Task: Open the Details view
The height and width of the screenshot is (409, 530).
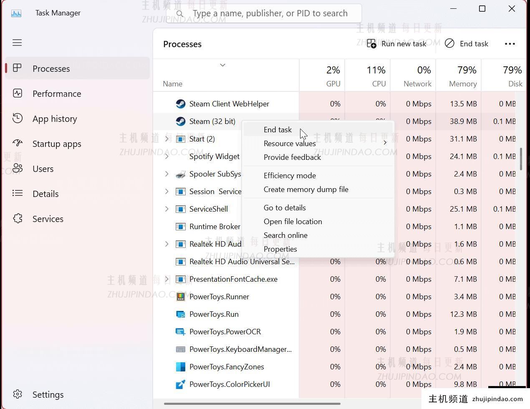Action: [45, 194]
